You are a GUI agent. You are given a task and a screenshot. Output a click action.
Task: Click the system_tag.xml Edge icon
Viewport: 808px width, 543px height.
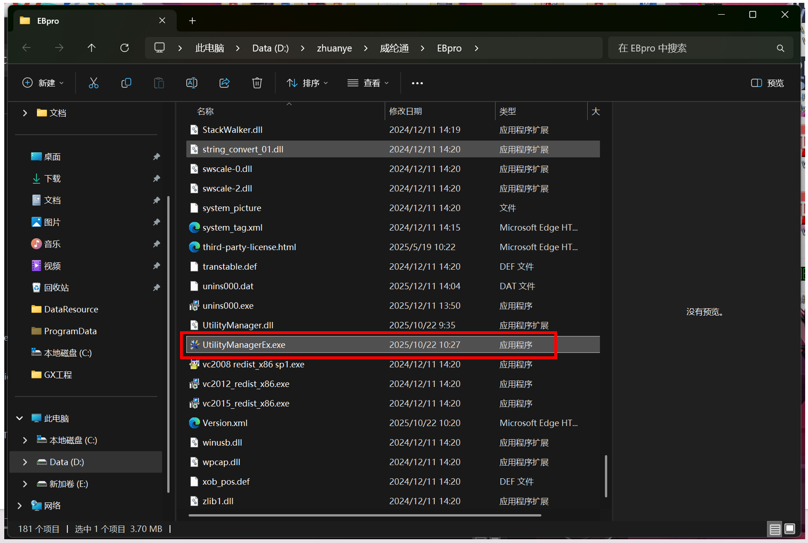194,227
